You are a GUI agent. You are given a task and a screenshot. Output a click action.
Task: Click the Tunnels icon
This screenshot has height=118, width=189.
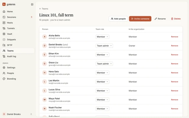pyautogui.click(x=4, y=28)
